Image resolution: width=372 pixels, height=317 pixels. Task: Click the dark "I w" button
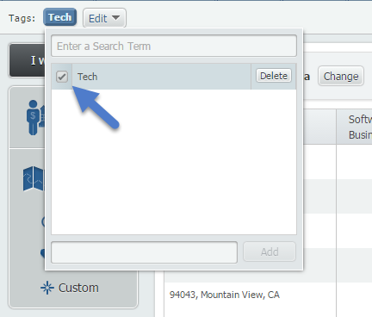tap(28, 60)
